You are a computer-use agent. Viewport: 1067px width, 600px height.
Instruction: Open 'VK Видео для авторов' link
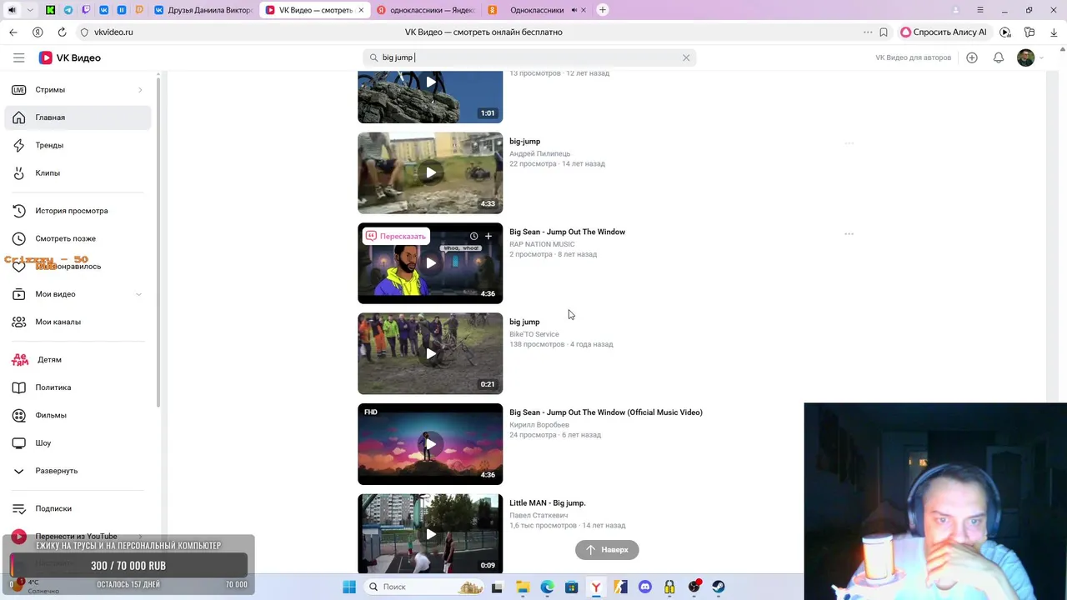click(913, 57)
